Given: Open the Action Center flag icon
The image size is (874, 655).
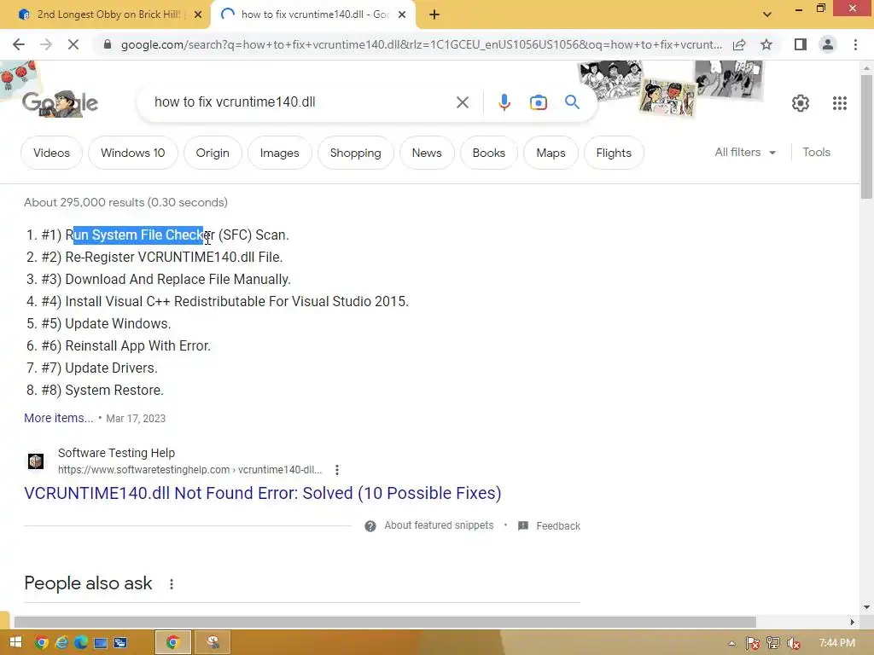Looking at the screenshot, I should 753,643.
